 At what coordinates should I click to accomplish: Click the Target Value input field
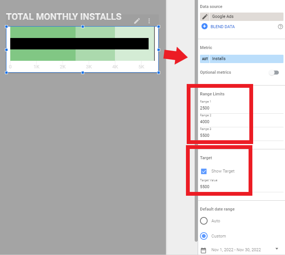pos(224,187)
